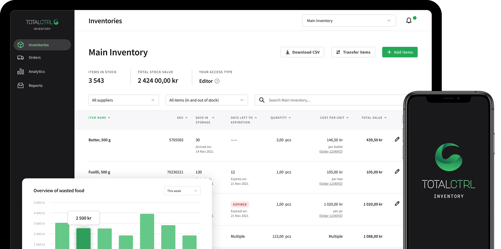Screen dimensions: 501x249
Task: Click the Download CSV button
Action: point(302,52)
